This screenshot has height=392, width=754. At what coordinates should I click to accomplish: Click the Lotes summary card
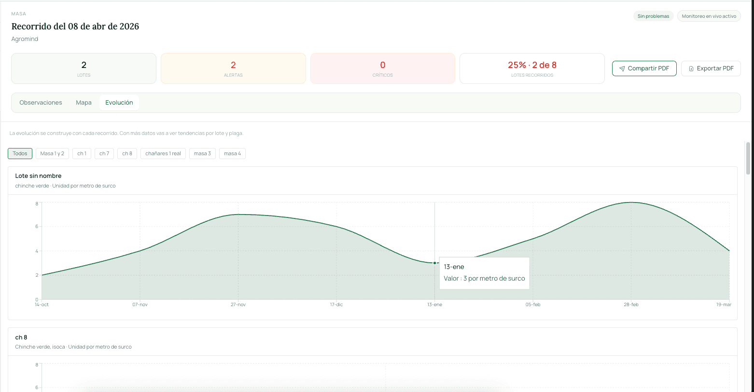click(84, 68)
